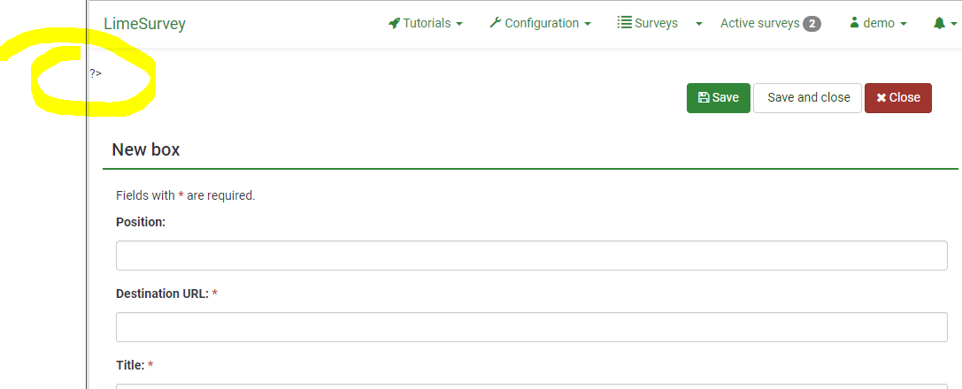Click the active surveys count badge
The height and width of the screenshot is (389, 962).
coord(812,24)
